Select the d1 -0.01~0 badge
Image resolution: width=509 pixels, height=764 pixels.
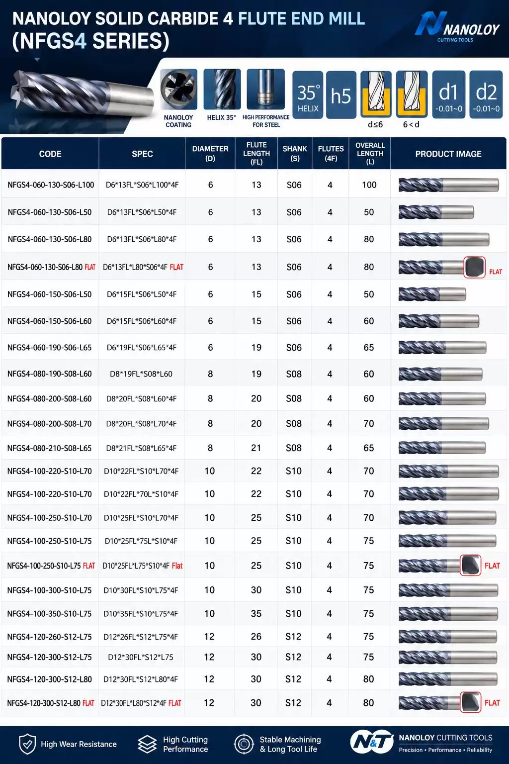pyautogui.click(x=449, y=95)
